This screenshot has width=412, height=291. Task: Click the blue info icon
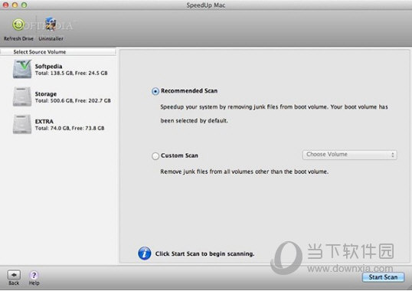pos(145,253)
